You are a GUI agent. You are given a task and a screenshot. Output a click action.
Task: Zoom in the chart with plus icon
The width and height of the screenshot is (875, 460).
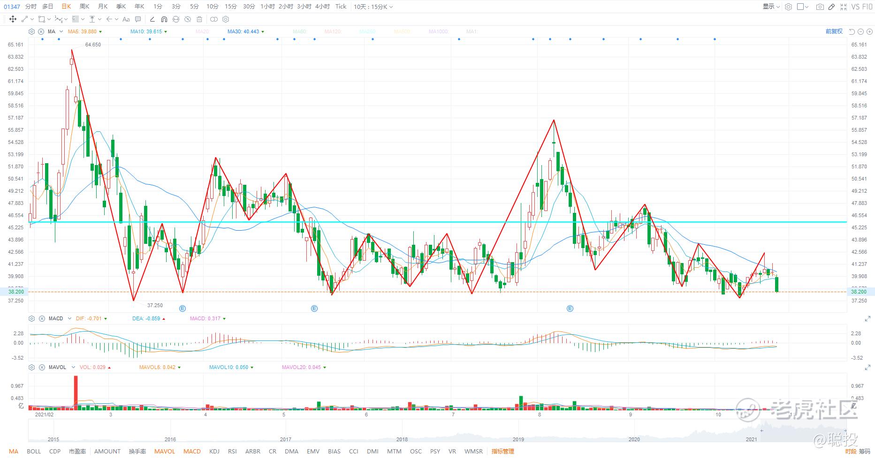[x=868, y=31]
